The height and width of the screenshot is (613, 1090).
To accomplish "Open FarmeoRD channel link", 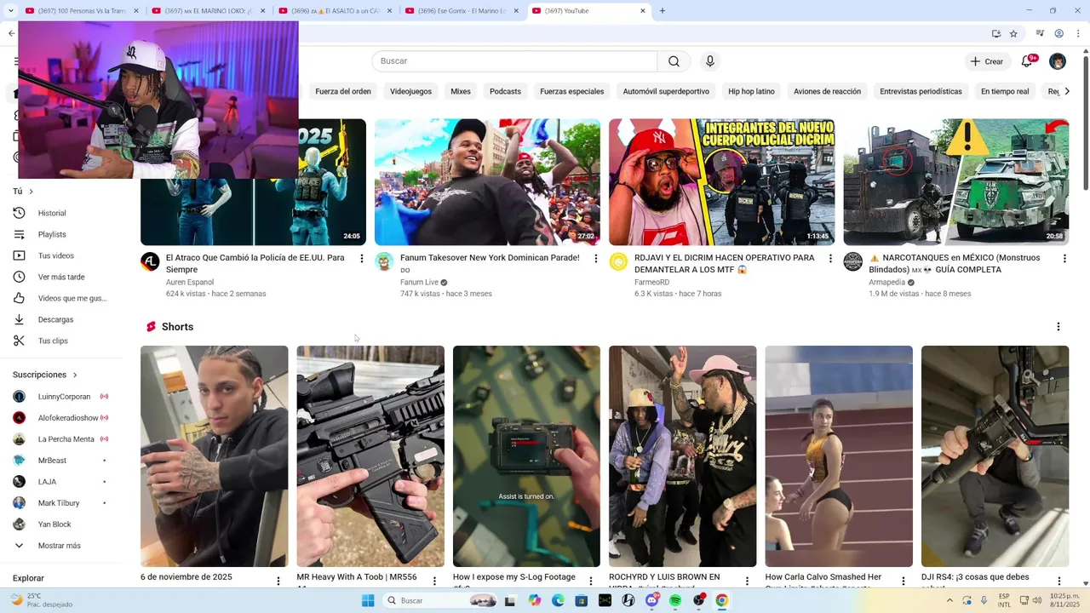I will 651,282.
